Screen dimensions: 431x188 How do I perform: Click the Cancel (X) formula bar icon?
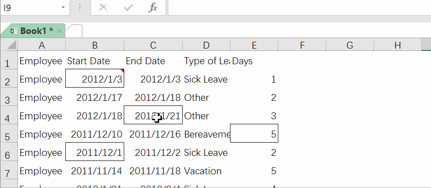[x=103, y=8]
